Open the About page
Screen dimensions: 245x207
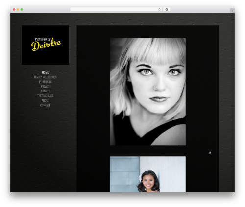coord(45,100)
